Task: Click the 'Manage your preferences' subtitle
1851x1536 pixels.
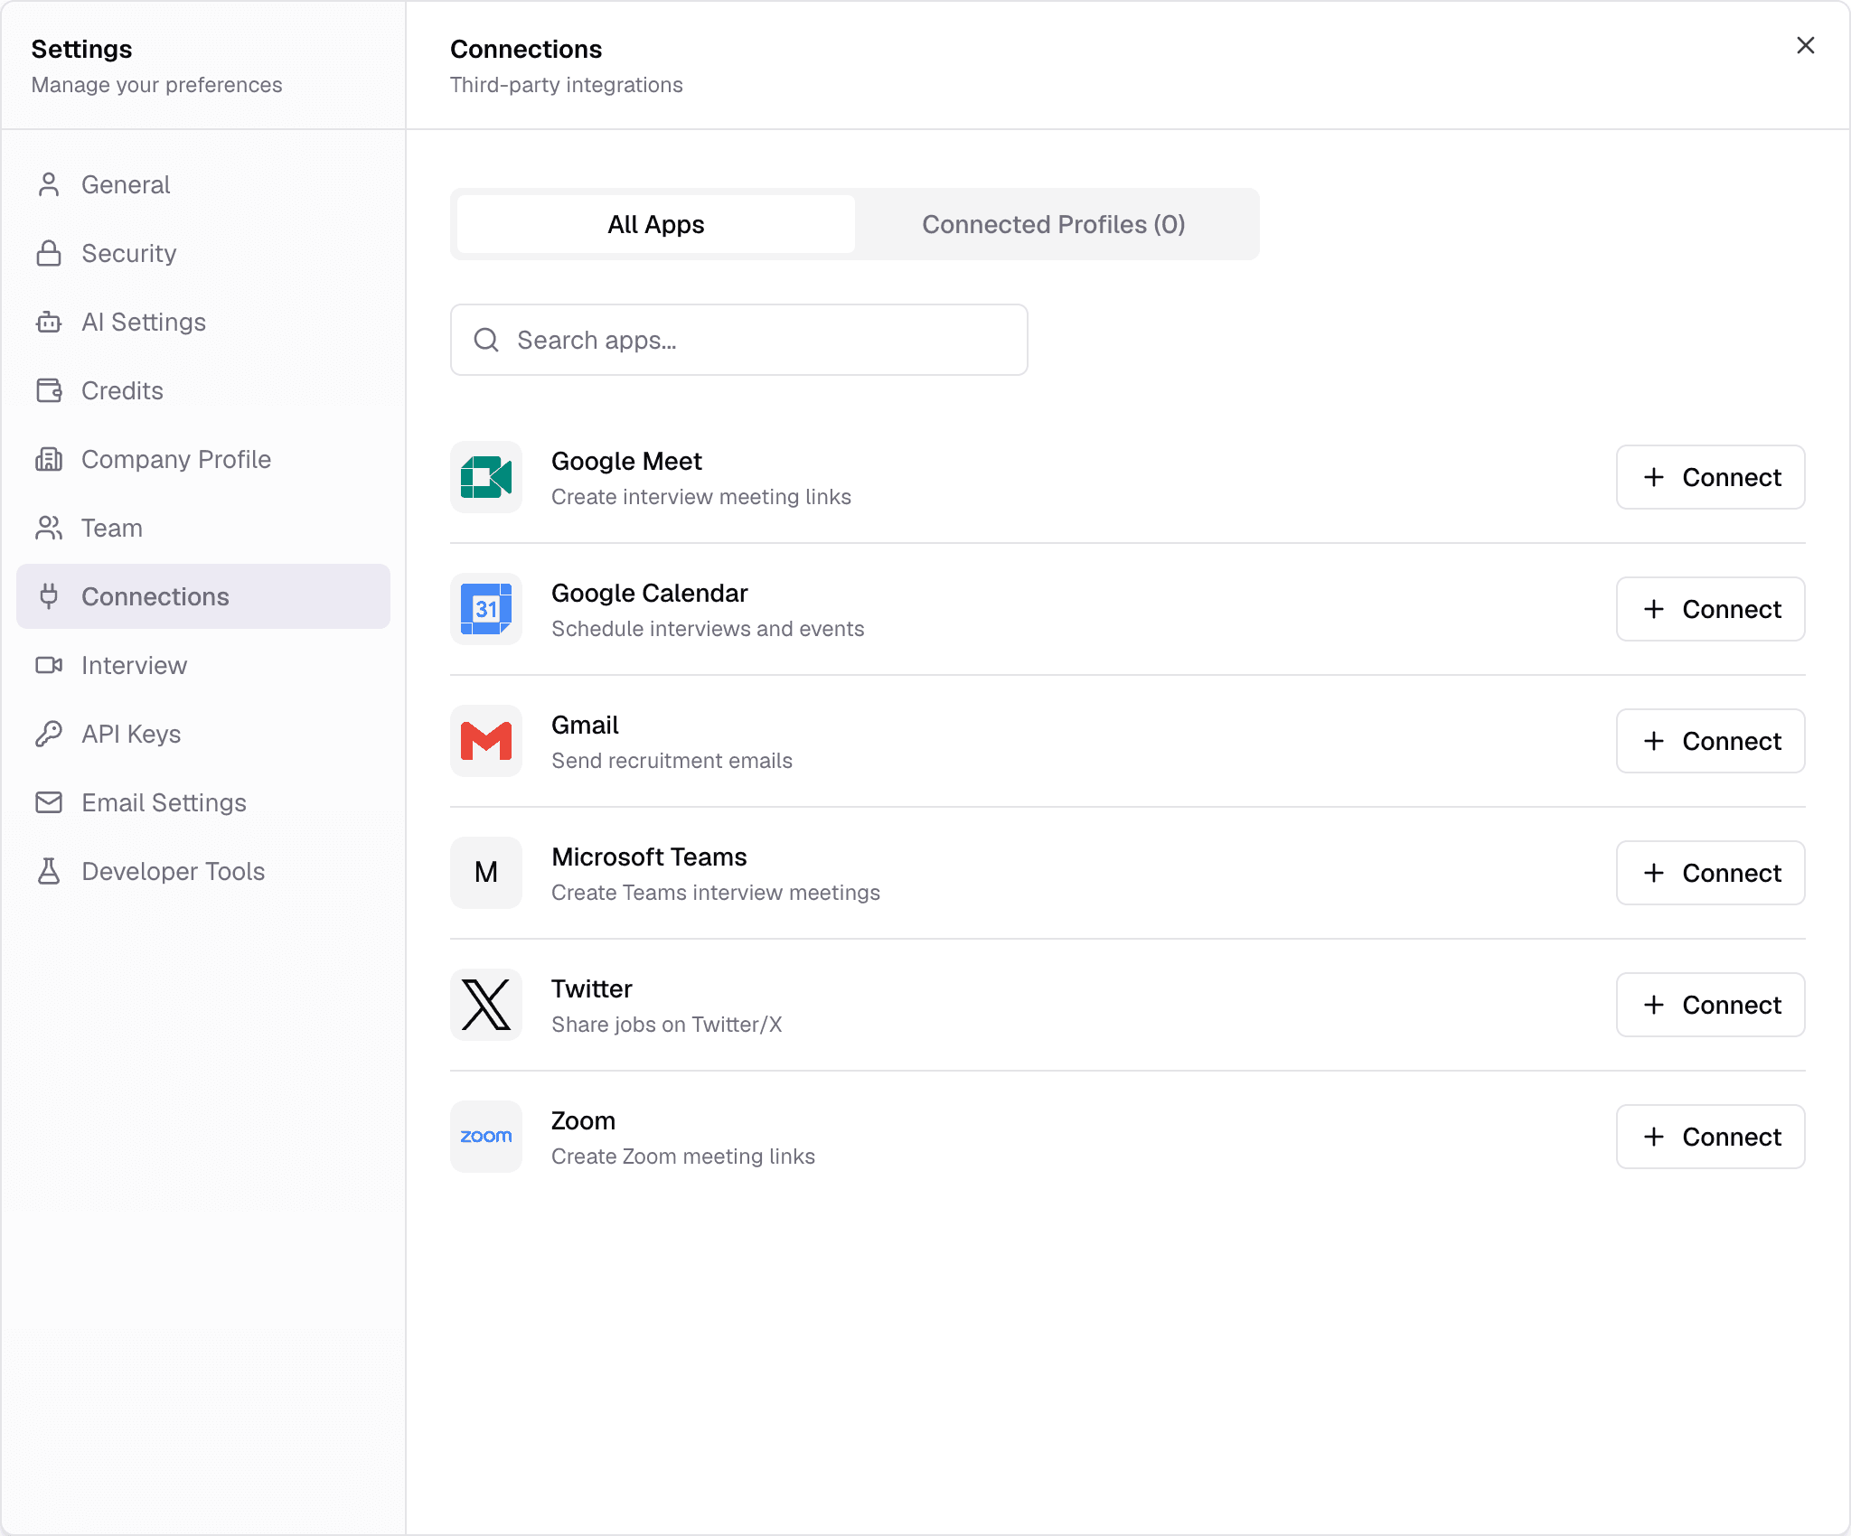Action: pos(157,85)
